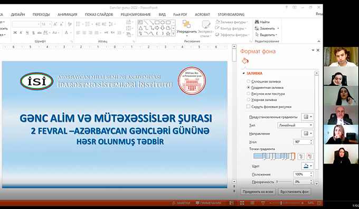359x209 pixels.
Task: Increase font size with larger A icon
Action: click(55, 24)
